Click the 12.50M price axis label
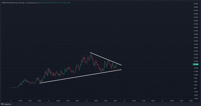The height and width of the screenshot is (106, 201). [x=196, y=71]
